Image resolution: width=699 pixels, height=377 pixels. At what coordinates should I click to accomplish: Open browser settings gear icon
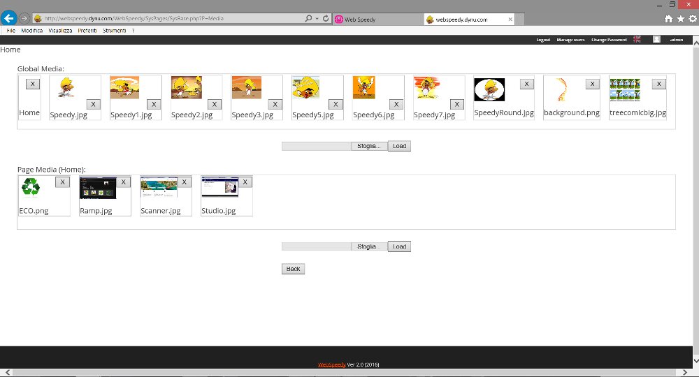tap(693, 19)
